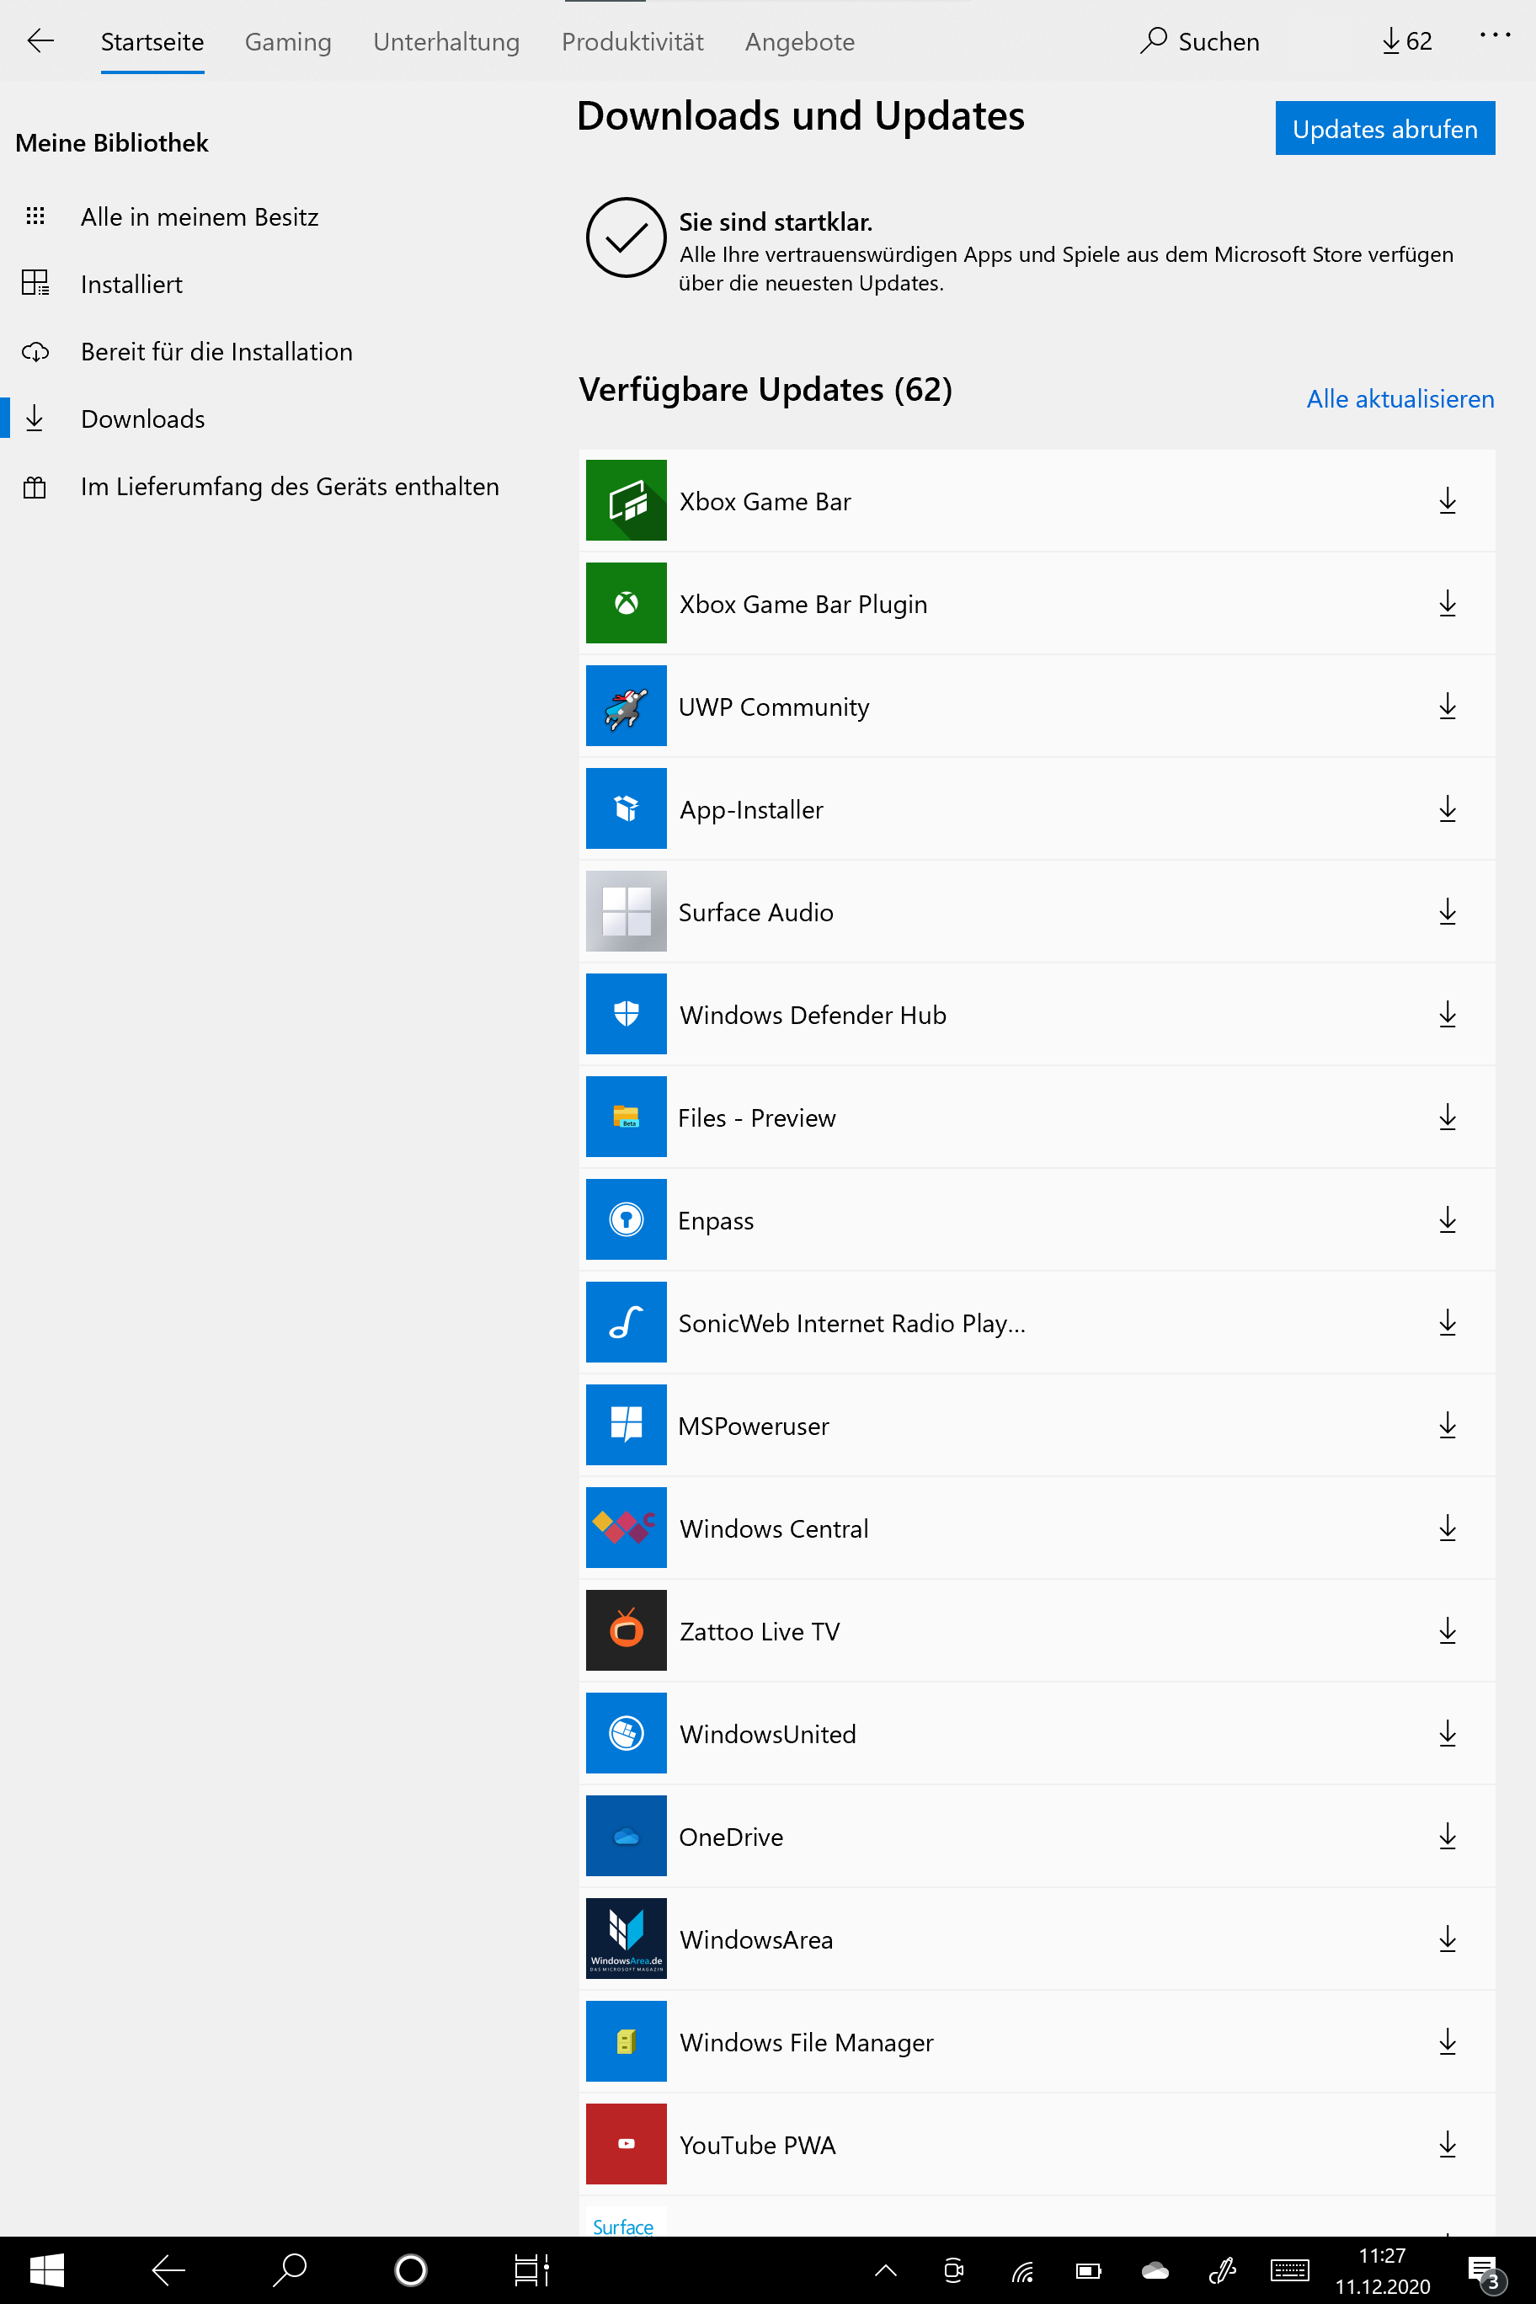Screen dimensions: 1536x2304
Task: Open the OneDrive entry name
Action: pos(731,1837)
